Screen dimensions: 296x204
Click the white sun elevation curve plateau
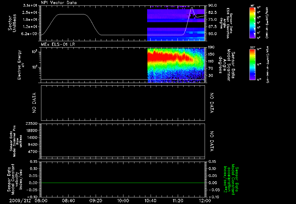[72, 14]
